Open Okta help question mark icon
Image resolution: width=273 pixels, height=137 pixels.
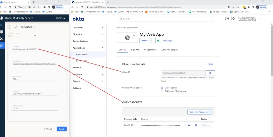click(227, 19)
